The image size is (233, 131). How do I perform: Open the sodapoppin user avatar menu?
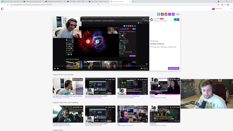tap(213, 9)
